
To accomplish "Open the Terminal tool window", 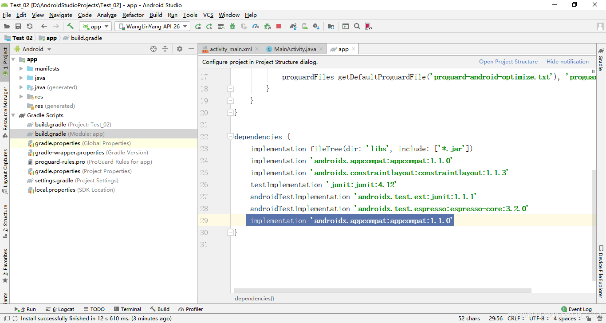I will pos(127,309).
